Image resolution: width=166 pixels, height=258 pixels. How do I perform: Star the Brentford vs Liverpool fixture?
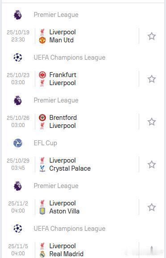(x=151, y=122)
